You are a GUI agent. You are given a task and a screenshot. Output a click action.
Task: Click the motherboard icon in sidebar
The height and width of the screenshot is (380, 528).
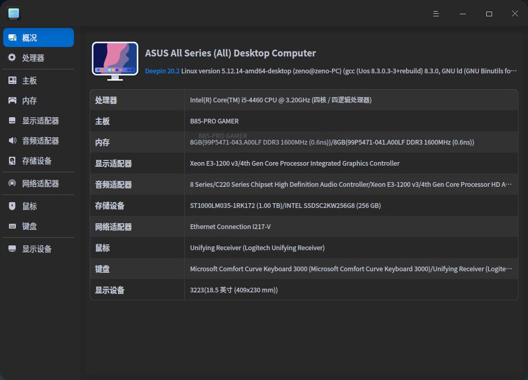[13, 80]
